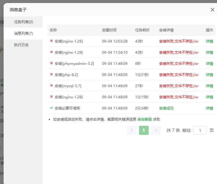Image resolution: width=217 pixels, height=184 pixels.
Task: Click the 咨询客服 link
Action: click(x=144, y=119)
